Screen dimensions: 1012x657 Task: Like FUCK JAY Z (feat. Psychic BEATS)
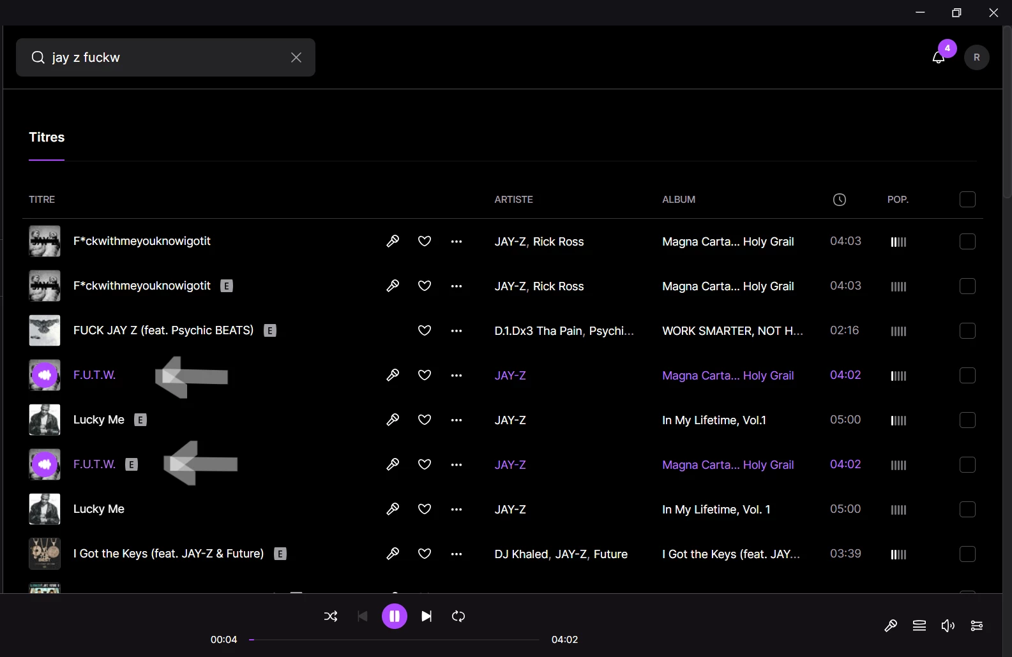coord(425,330)
